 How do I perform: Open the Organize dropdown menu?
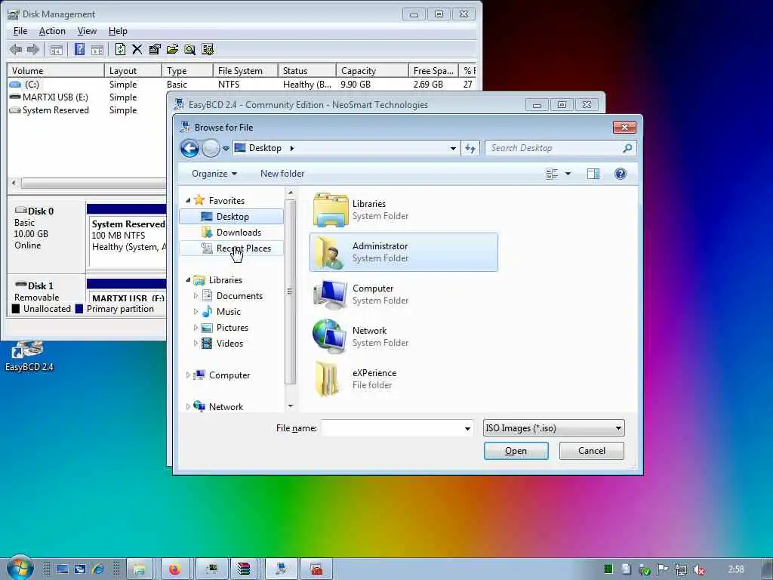click(214, 174)
